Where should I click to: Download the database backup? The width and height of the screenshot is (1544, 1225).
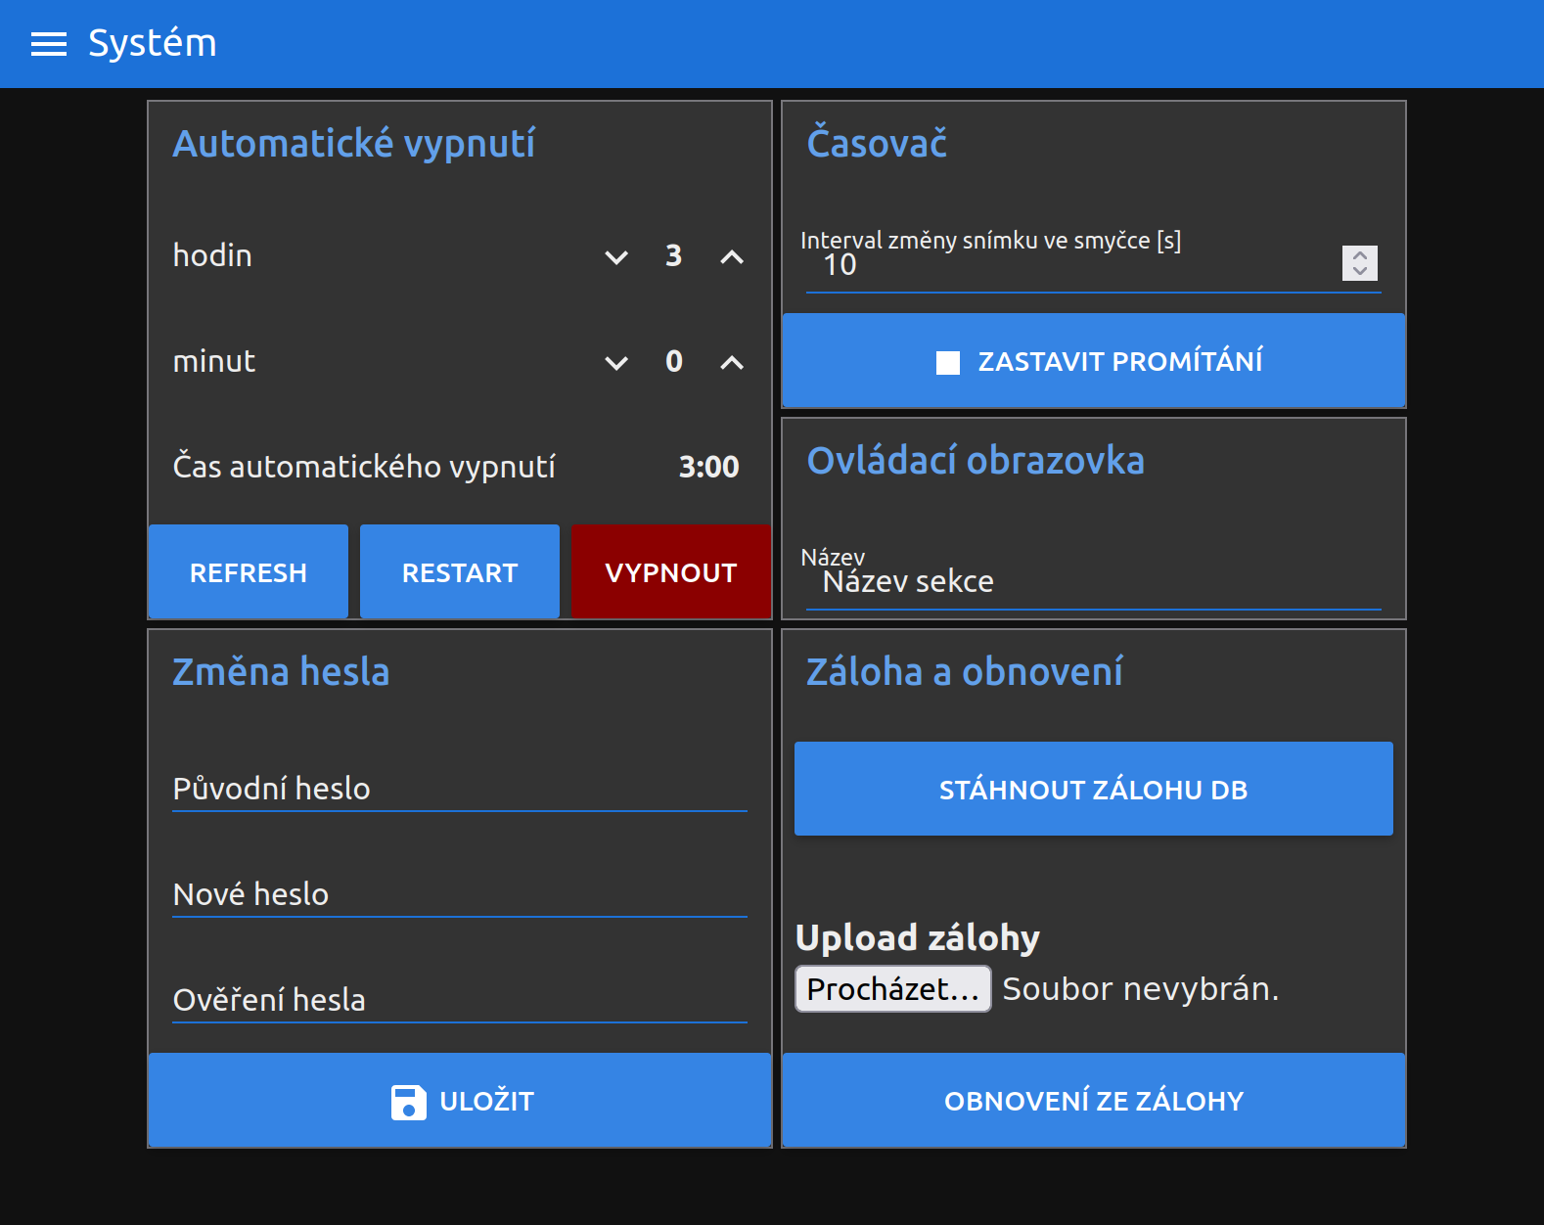[1093, 790]
